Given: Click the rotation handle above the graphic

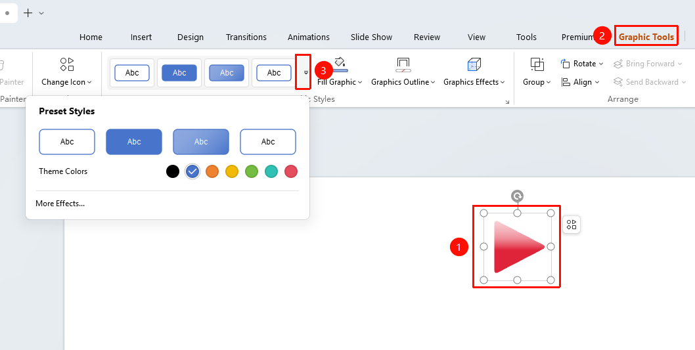Looking at the screenshot, I should pos(517,196).
